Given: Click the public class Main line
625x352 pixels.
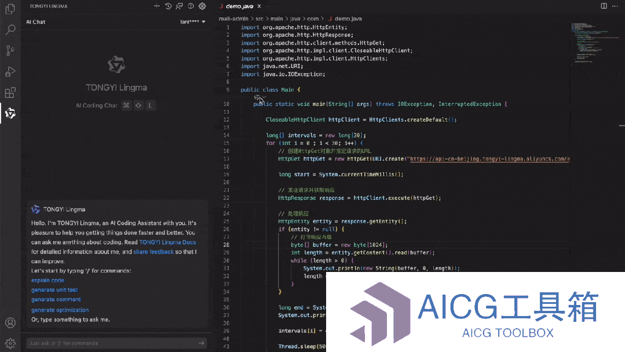Looking at the screenshot, I should coord(271,90).
